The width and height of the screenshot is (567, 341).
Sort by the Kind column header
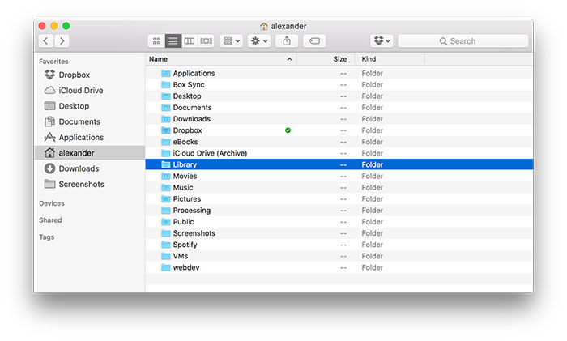click(x=390, y=59)
